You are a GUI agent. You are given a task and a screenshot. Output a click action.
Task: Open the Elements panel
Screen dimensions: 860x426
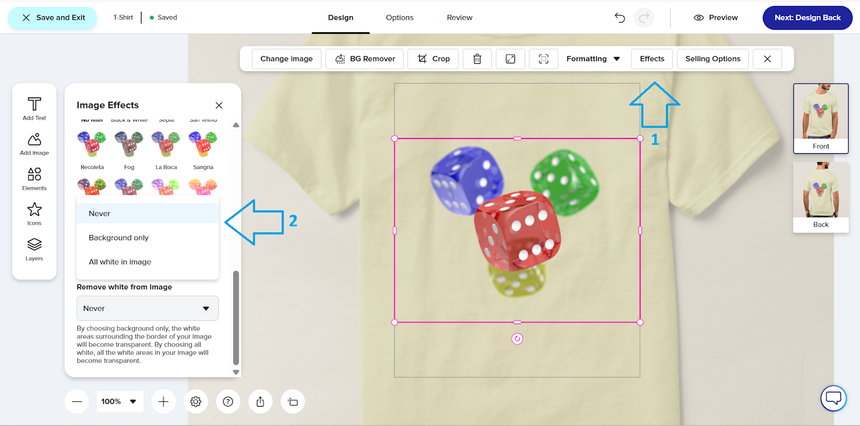34,179
